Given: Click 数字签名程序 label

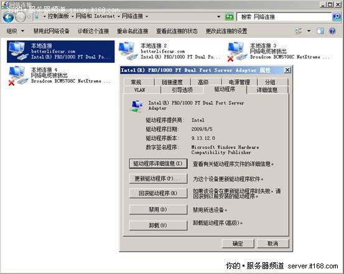Looking at the screenshot, I should click(x=162, y=147).
